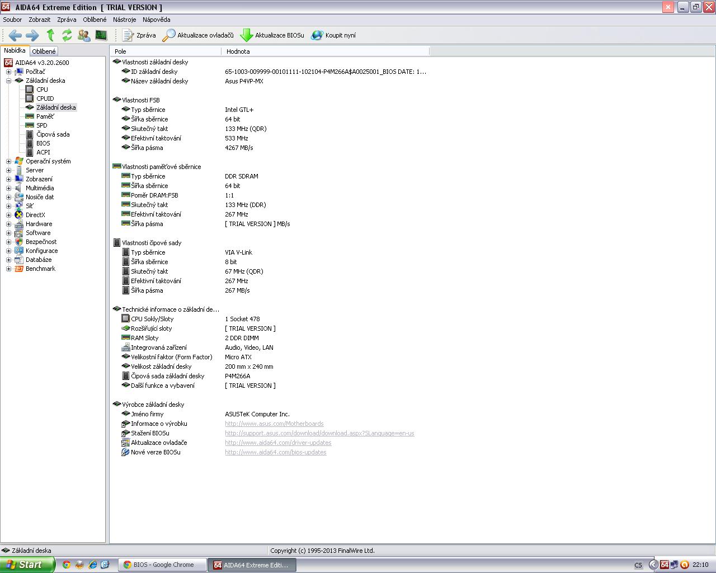Select the SPD tree item
Viewport: 716px width, 573px height.
pos(42,125)
